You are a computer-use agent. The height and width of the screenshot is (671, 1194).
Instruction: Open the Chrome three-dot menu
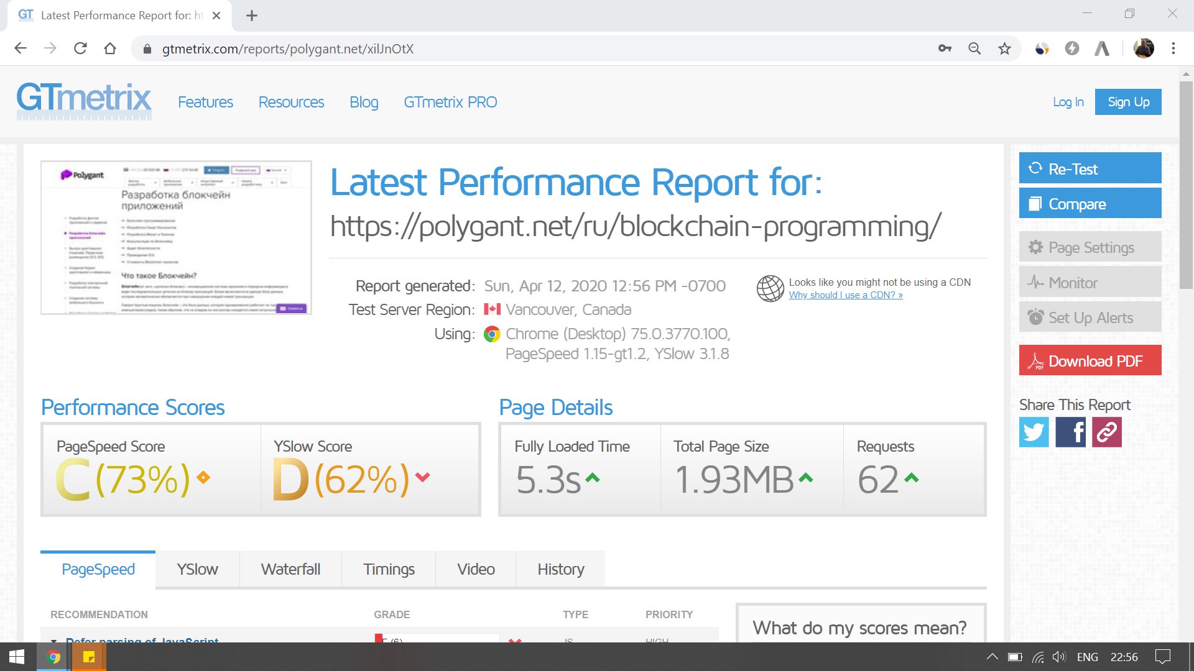pos(1173,48)
